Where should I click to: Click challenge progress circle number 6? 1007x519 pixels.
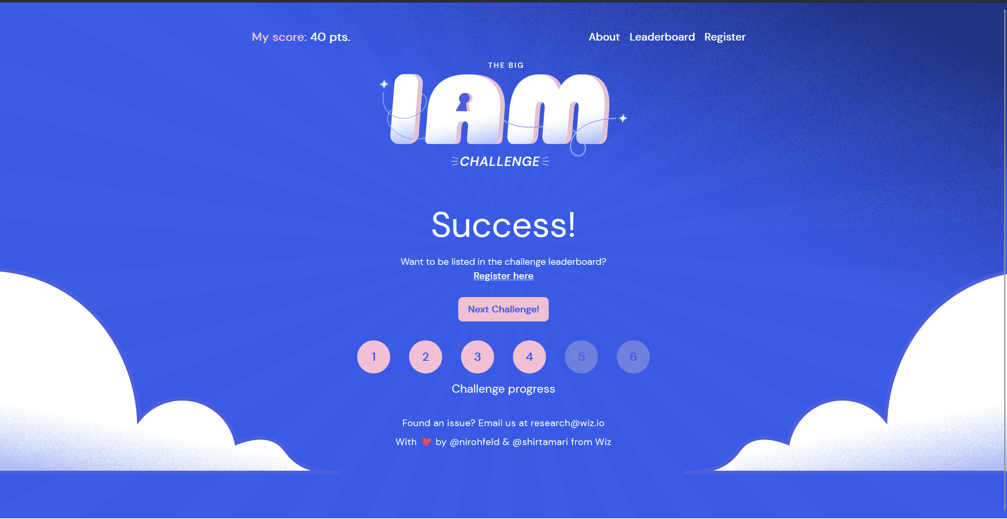pos(634,357)
